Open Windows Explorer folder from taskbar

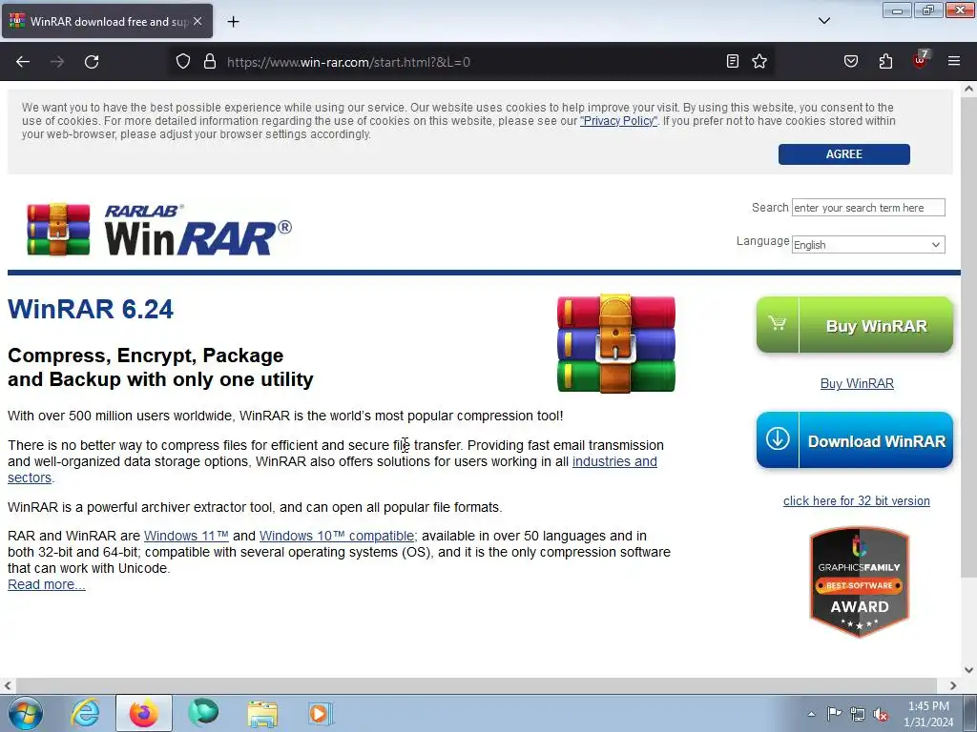tap(262, 714)
